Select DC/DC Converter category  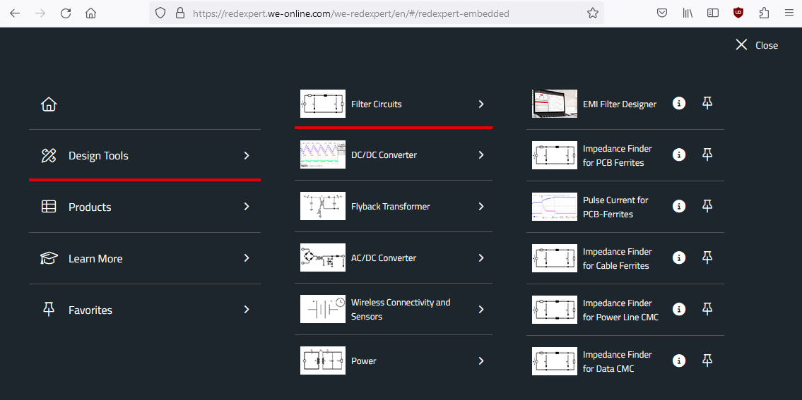tap(394, 154)
